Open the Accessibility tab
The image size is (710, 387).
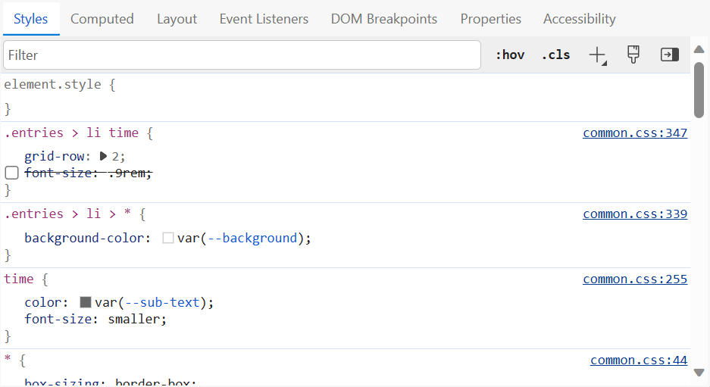[579, 19]
